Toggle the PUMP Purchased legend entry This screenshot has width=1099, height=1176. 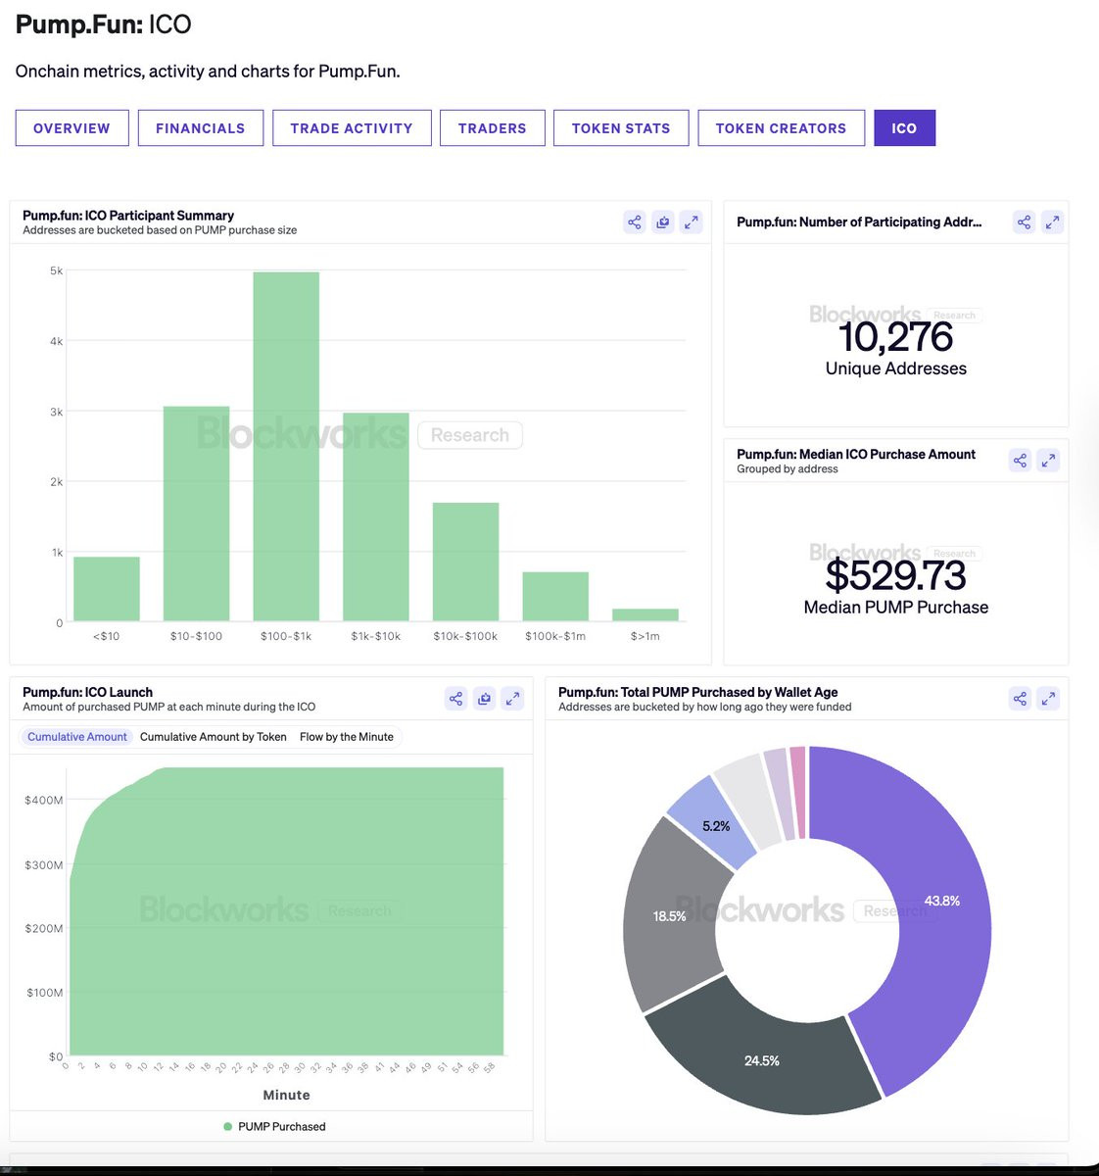pyautogui.click(x=274, y=1127)
